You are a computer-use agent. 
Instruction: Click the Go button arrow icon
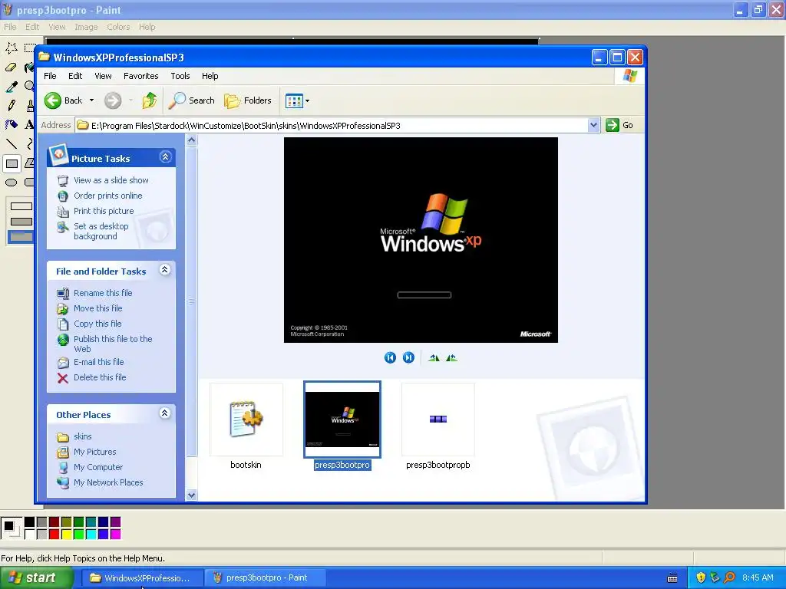[x=612, y=125]
